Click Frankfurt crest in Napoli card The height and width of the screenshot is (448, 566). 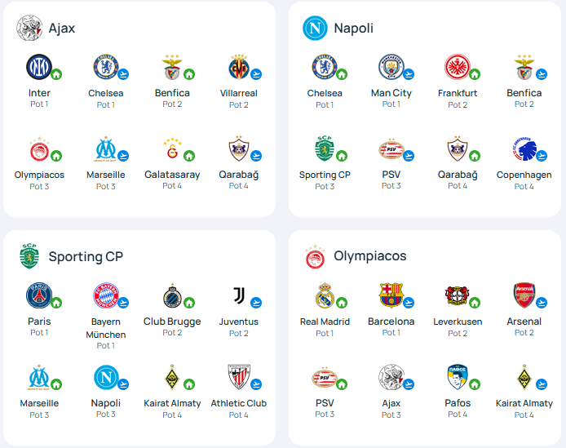pos(458,67)
